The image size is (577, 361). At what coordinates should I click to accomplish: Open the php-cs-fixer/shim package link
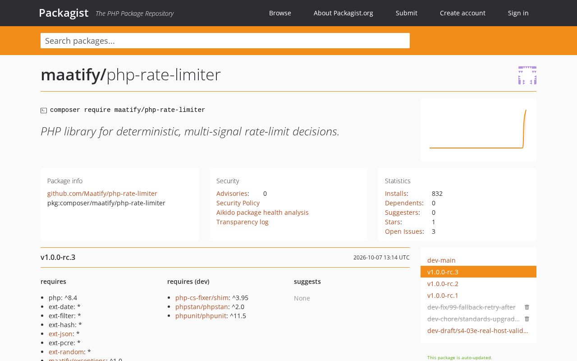(202, 298)
